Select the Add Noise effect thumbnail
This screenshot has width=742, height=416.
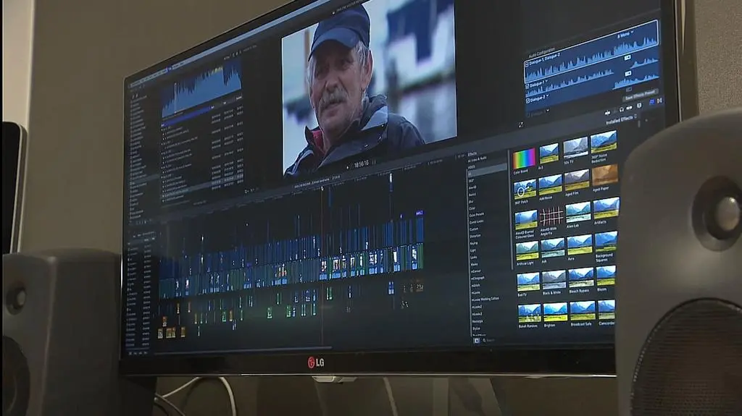click(550, 184)
